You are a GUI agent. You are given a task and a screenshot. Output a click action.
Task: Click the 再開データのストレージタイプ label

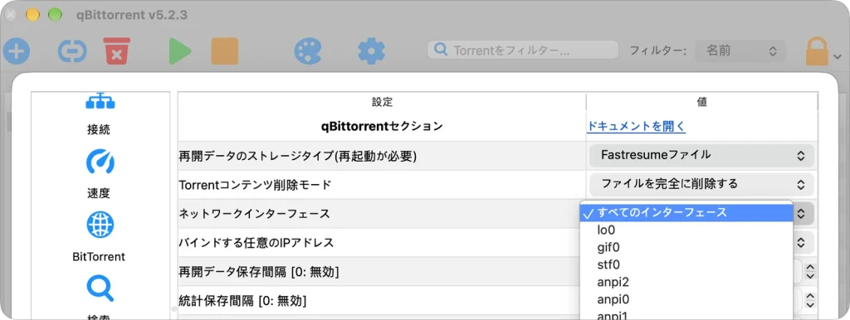tap(298, 156)
